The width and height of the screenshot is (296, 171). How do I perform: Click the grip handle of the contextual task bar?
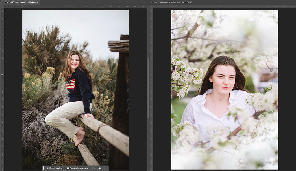point(44,168)
